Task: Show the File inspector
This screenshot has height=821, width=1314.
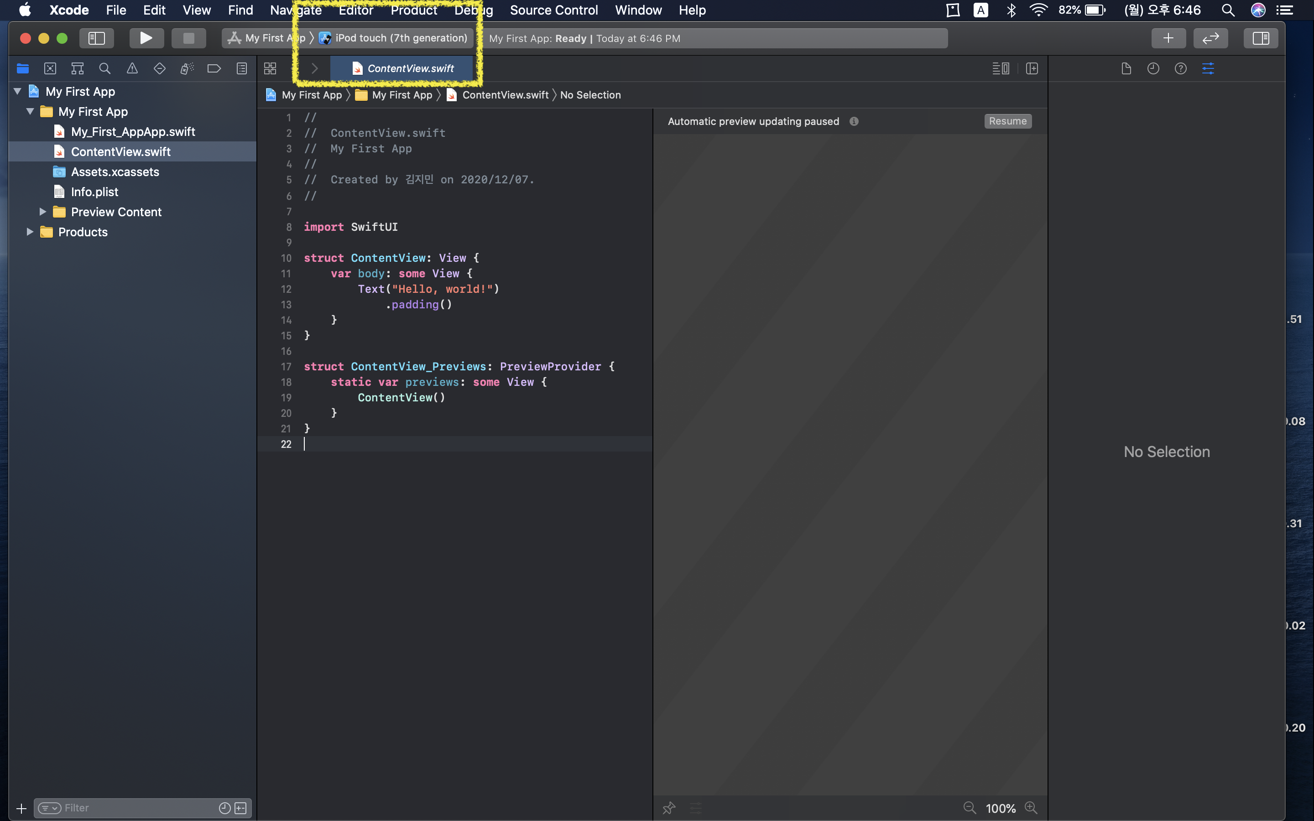Action: [x=1126, y=68]
